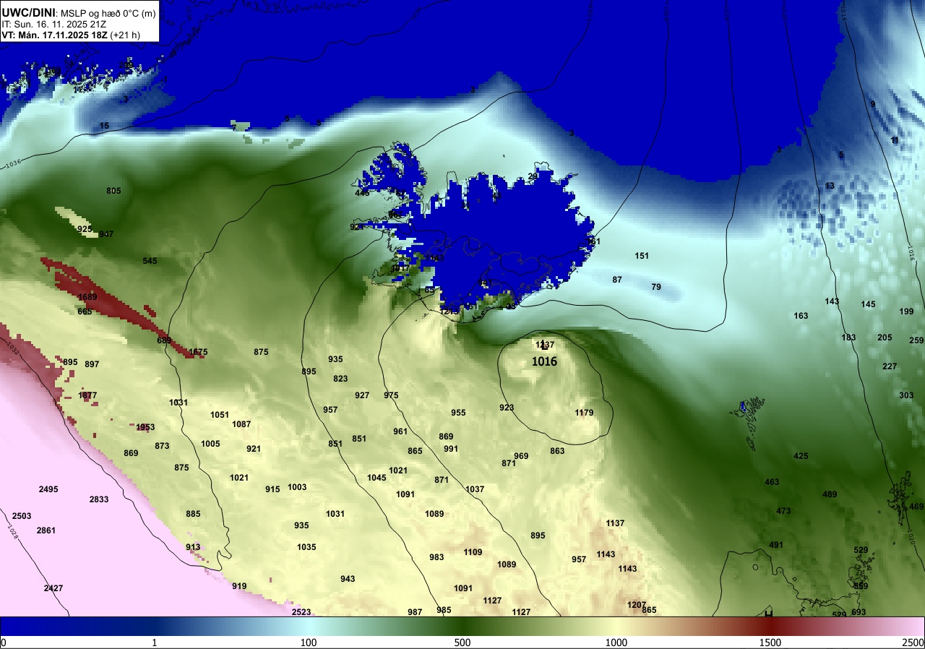Viewport: 925px width, 649px height.
Task: Click the value 1037 on the map
Action: [x=475, y=489]
